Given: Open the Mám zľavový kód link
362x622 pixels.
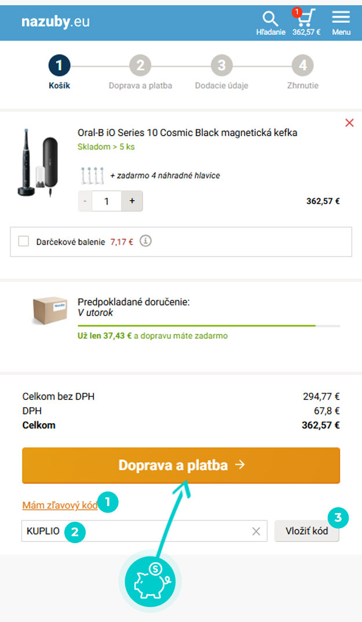Looking at the screenshot, I should tap(60, 505).
